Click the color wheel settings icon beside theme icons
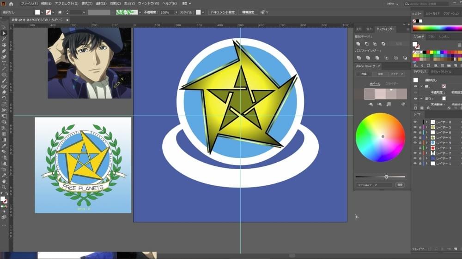Screen dimensions: 462x259 click(403, 104)
